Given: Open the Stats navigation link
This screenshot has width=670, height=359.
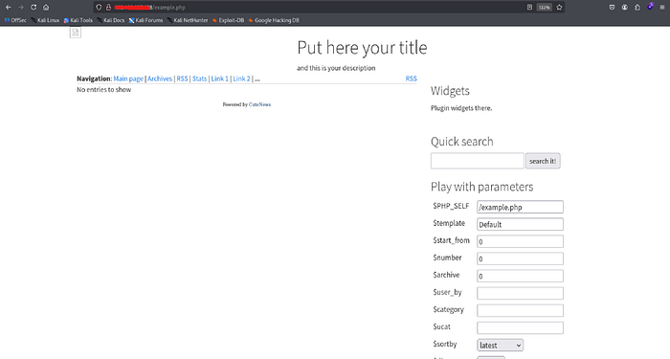Looking at the screenshot, I should (199, 79).
